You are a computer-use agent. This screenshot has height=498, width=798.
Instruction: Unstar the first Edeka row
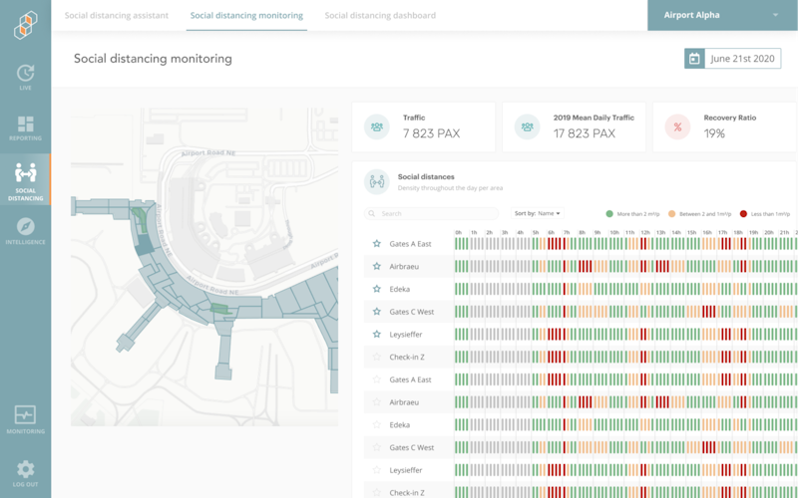pos(376,289)
